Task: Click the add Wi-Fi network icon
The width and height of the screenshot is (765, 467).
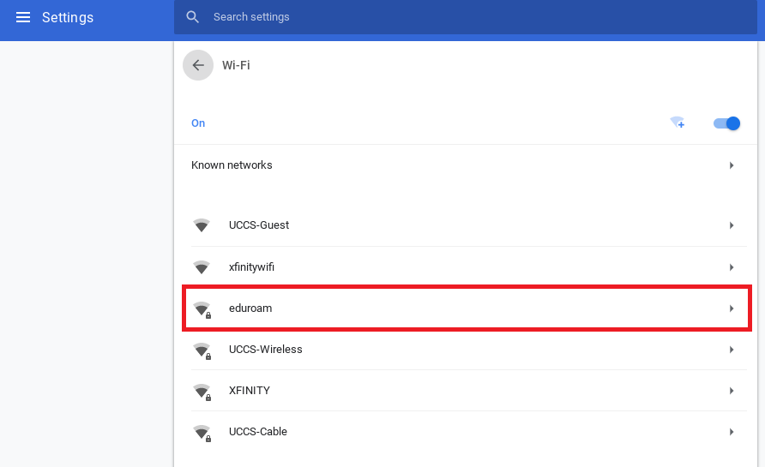Action: click(678, 123)
